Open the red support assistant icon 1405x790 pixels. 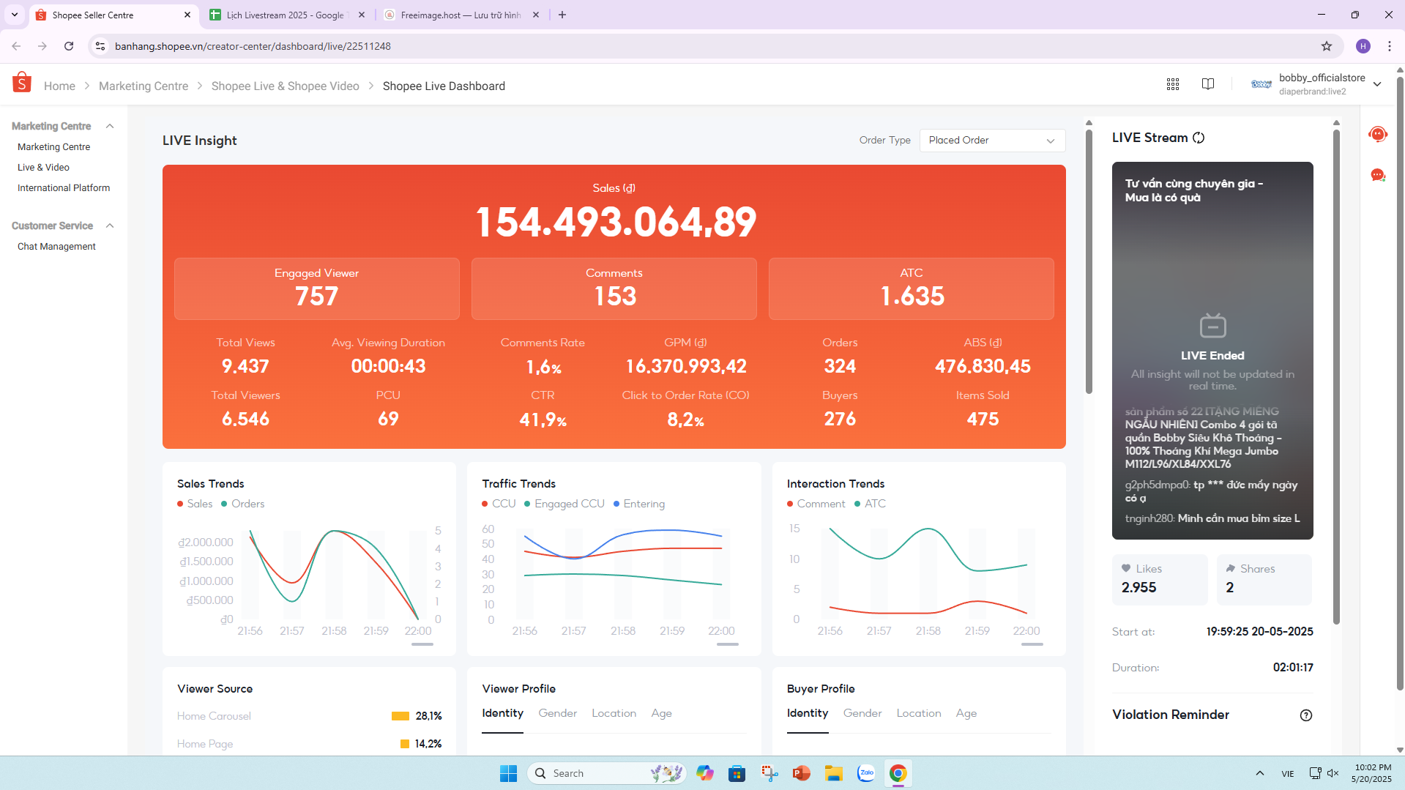click(1378, 134)
